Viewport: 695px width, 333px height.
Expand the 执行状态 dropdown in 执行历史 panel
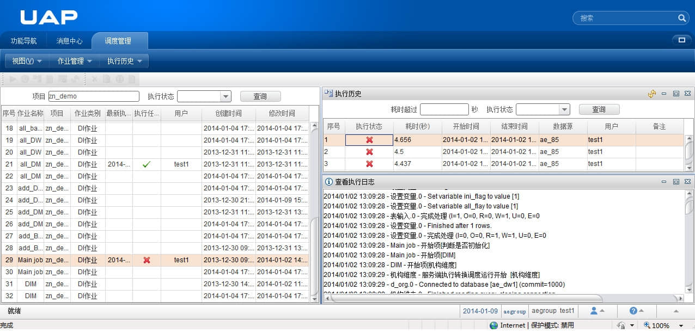(564, 109)
